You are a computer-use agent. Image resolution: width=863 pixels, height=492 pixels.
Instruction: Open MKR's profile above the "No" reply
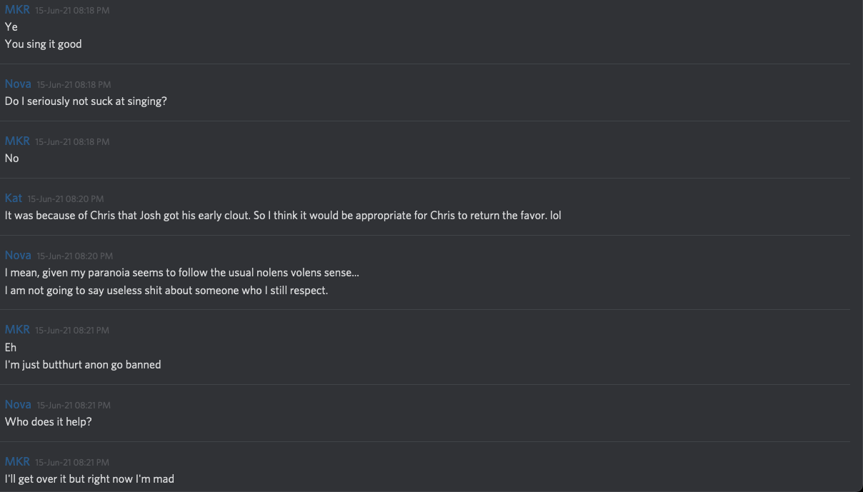point(17,141)
